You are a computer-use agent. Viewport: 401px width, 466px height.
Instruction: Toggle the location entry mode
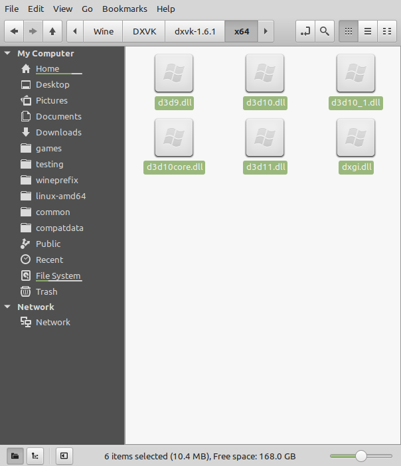[305, 31]
